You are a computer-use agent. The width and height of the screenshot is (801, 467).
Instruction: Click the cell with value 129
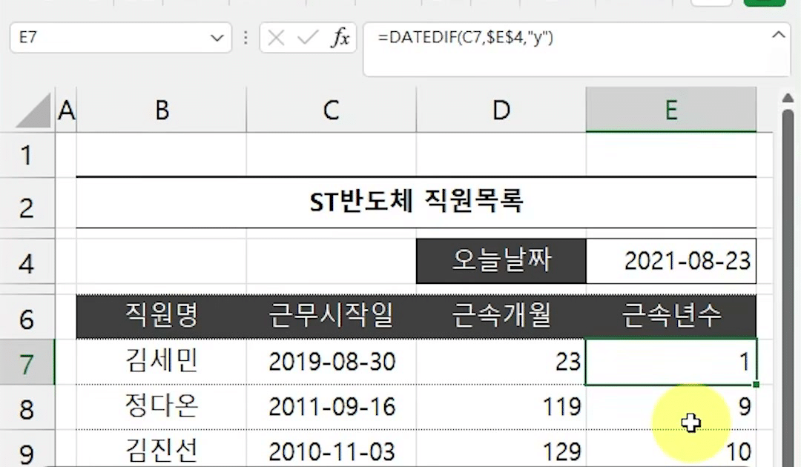click(x=501, y=449)
